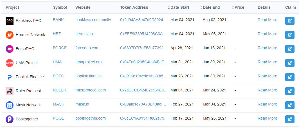Open the ForceDAO claim external link icon
Screen dimensions: 299x128
[290, 49]
